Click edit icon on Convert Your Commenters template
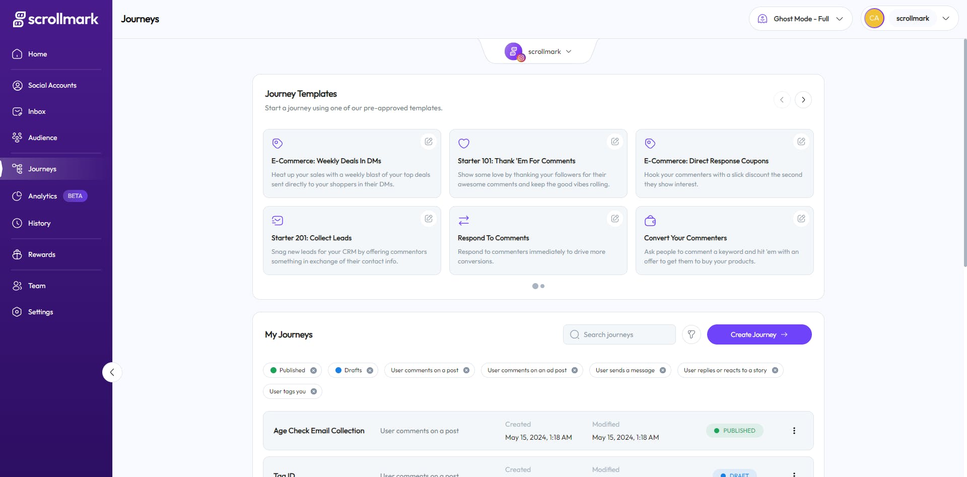Viewport: 967px width, 477px height. tap(801, 219)
